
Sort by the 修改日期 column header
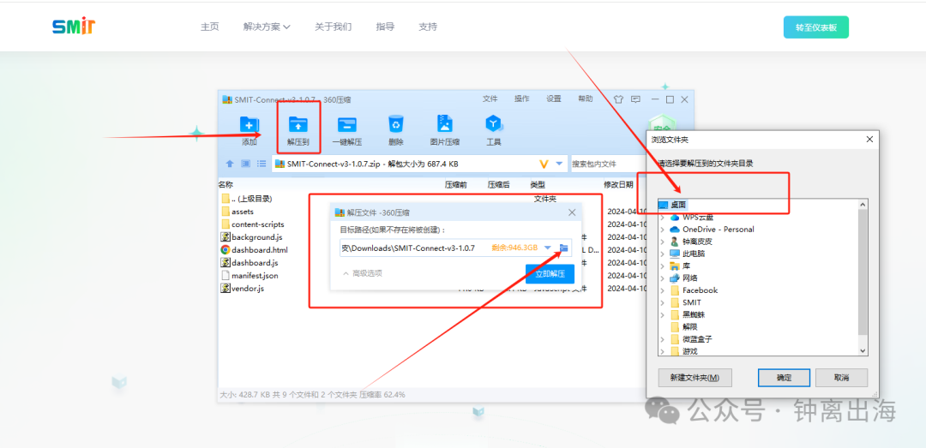(x=618, y=185)
